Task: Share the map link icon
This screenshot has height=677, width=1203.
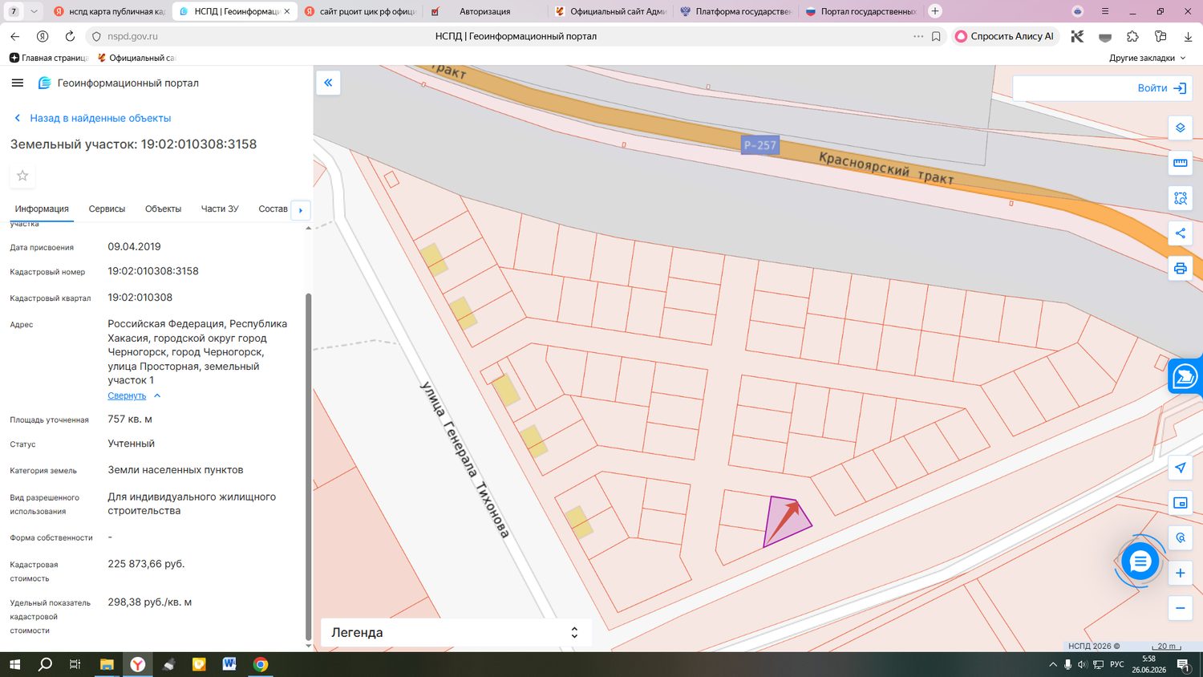Action: (x=1180, y=233)
